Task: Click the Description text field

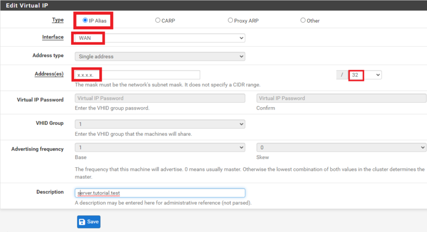Action: point(160,193)
